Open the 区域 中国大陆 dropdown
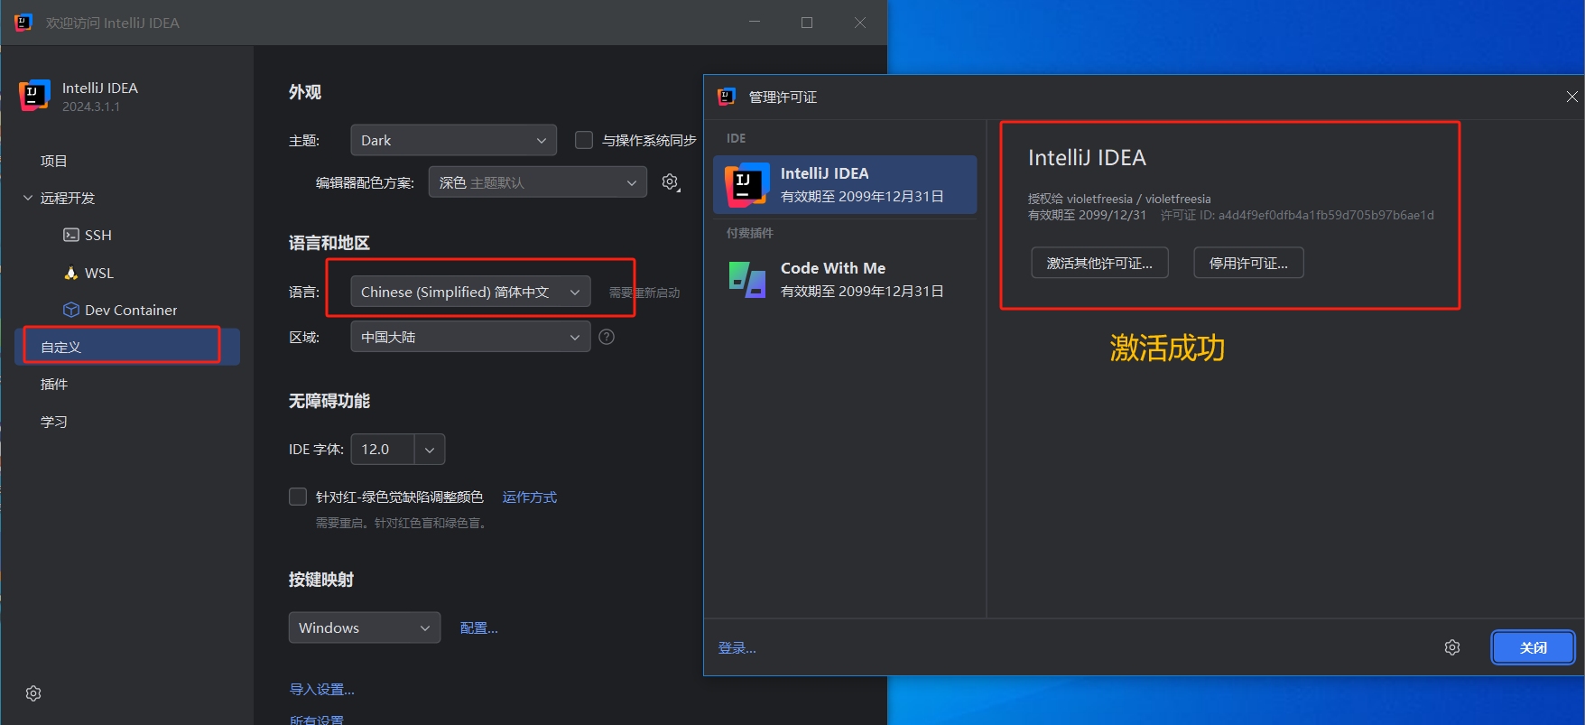This screenshot has height=725, width=1585. point(470,337)
